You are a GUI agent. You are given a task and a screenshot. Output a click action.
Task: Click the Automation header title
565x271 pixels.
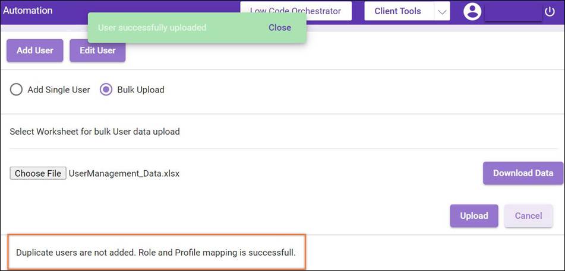click(28, 11)
